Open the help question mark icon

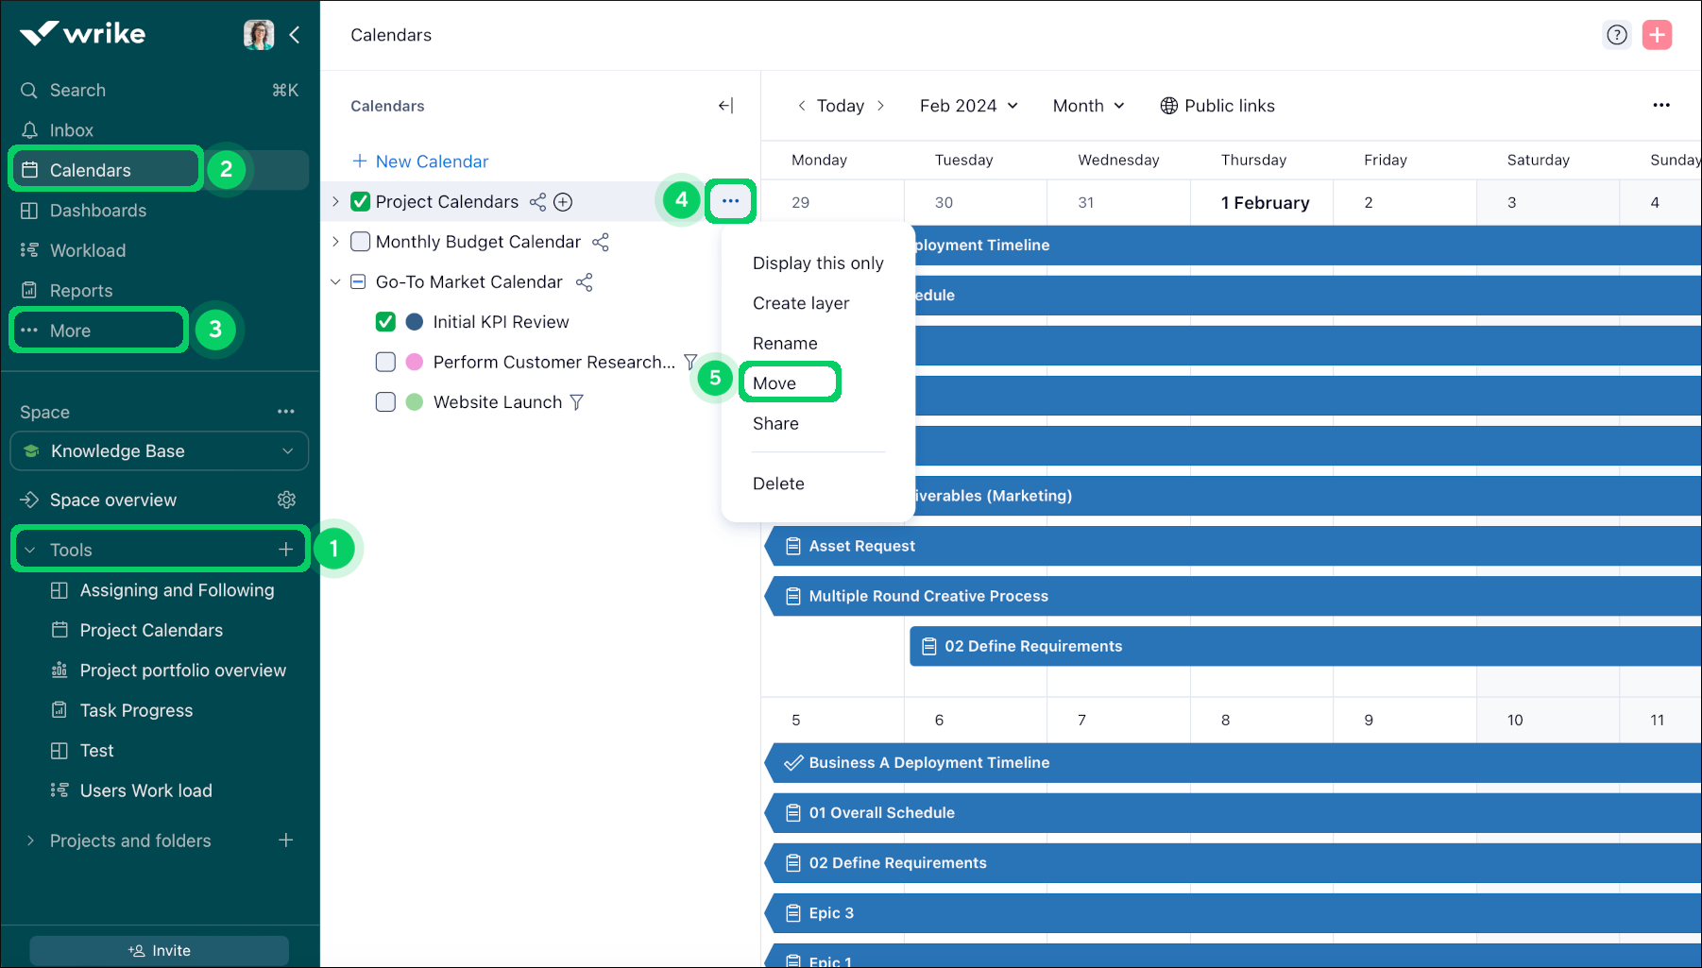point(1617,35)
